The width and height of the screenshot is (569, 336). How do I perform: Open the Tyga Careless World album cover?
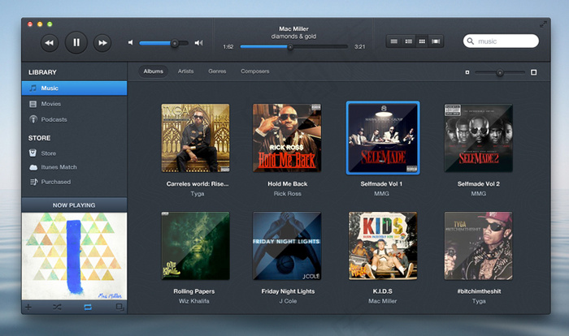(x=196, y=138)
